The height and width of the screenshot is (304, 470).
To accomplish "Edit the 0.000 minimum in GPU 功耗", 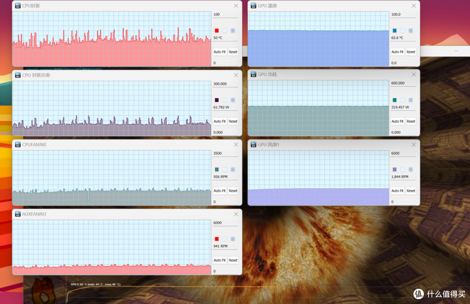I will click(x=403, y=132).
